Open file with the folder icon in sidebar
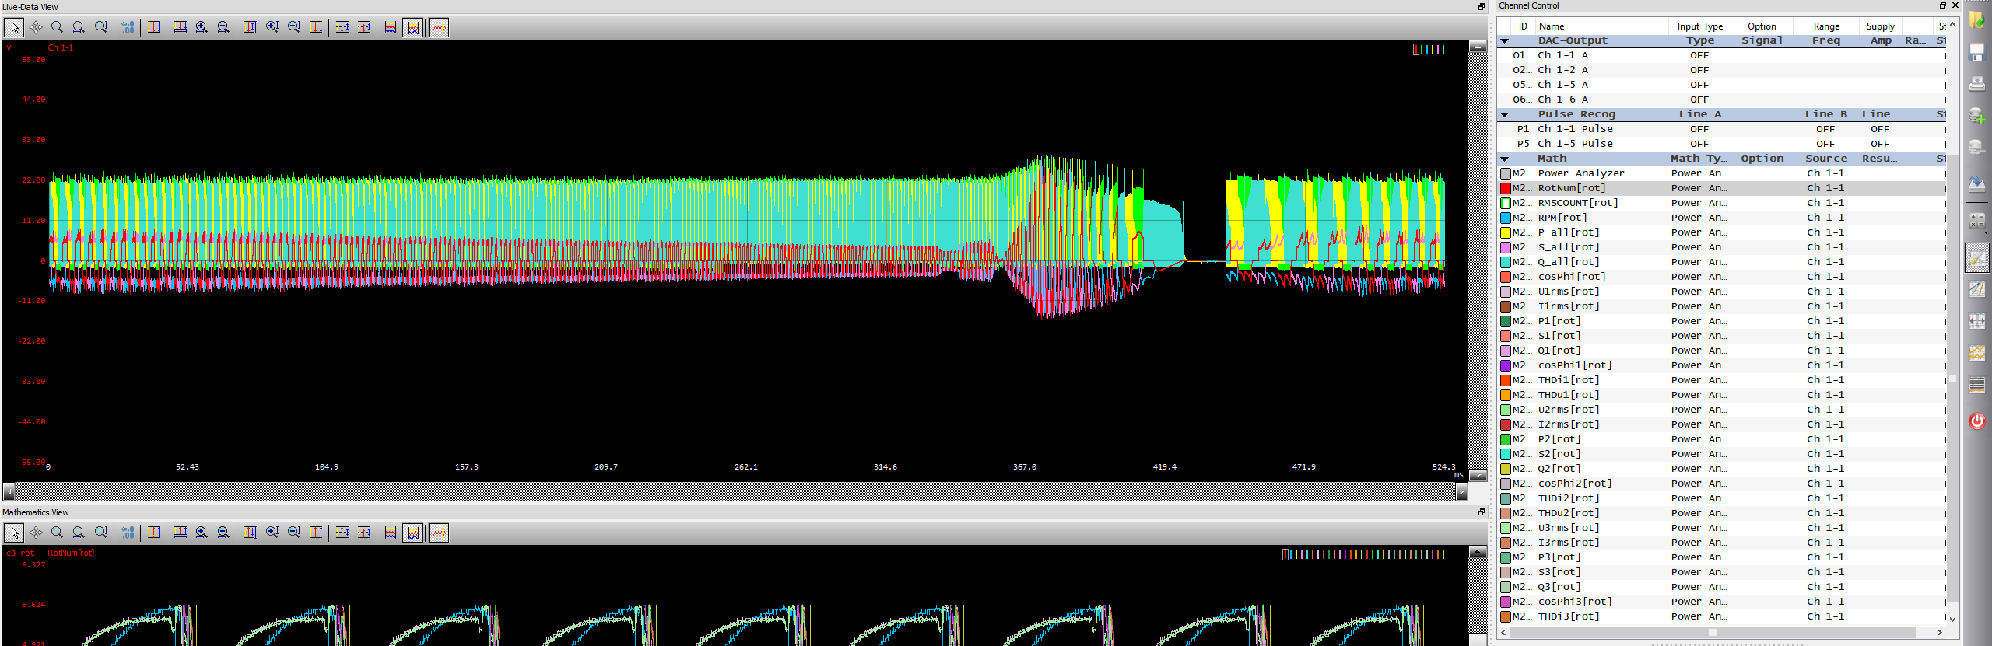The height and width of the screenshot is (646, 1992). (x=1976, y=20)
